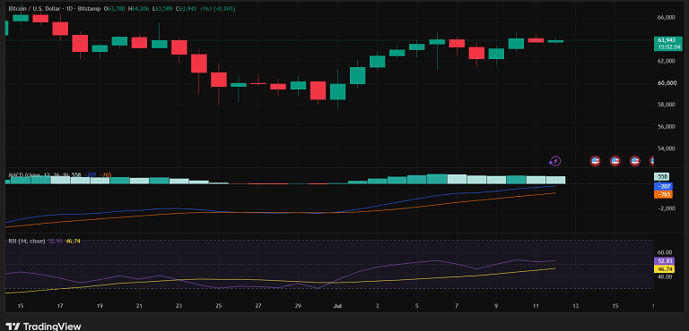Click the 54,000 price axis label

pos(667,149)
